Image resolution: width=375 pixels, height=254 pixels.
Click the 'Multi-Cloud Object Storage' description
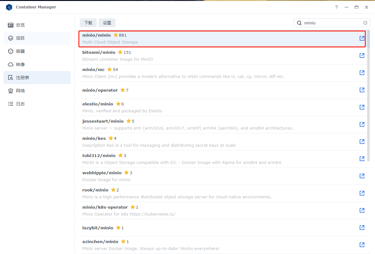[110, 42]
